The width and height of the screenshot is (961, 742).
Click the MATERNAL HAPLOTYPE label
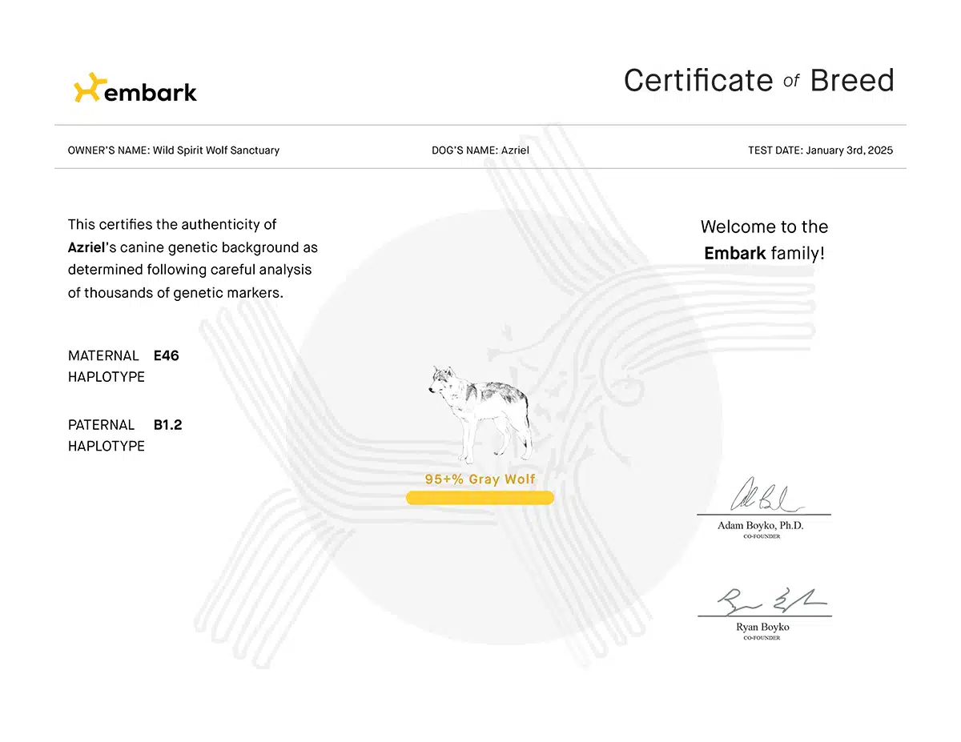point(106,366)
